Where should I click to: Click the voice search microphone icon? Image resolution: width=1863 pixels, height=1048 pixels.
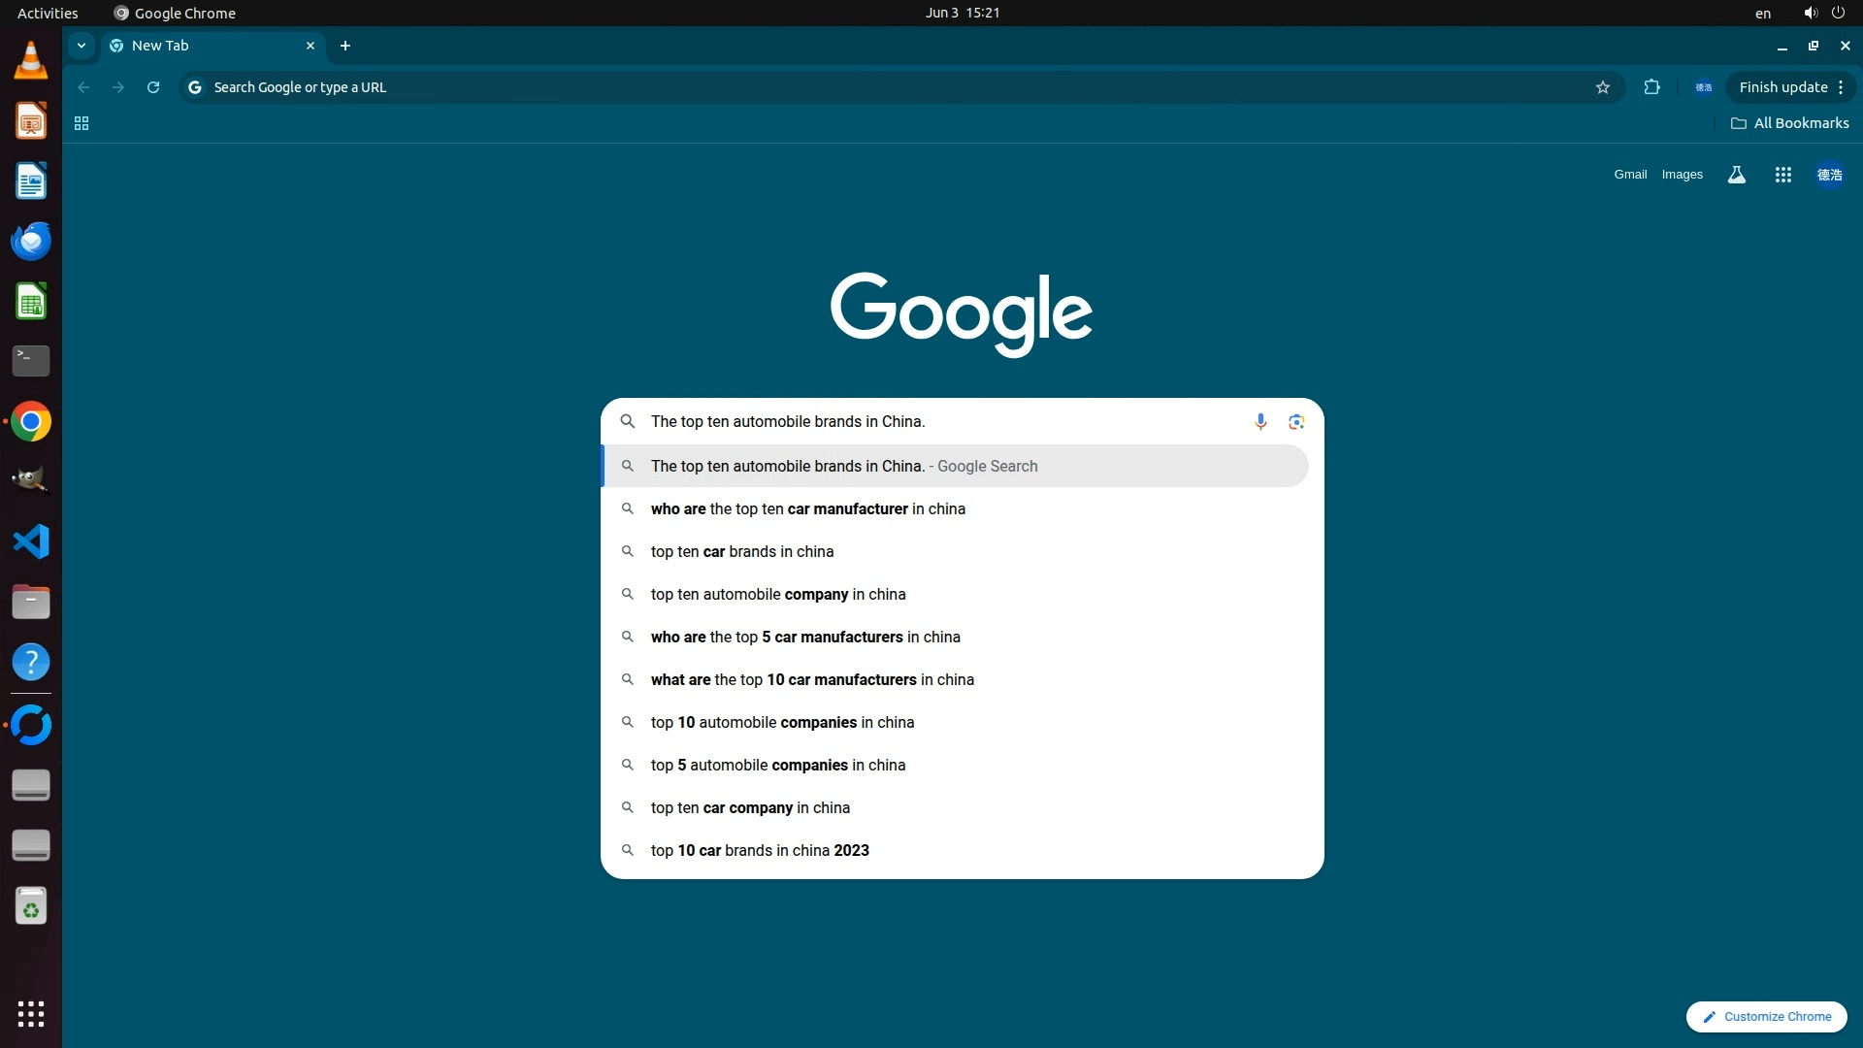pos(1260,421)
